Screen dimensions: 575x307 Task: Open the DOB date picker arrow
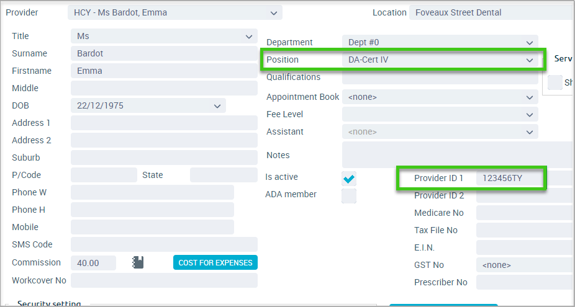click(x=217, y=106)
